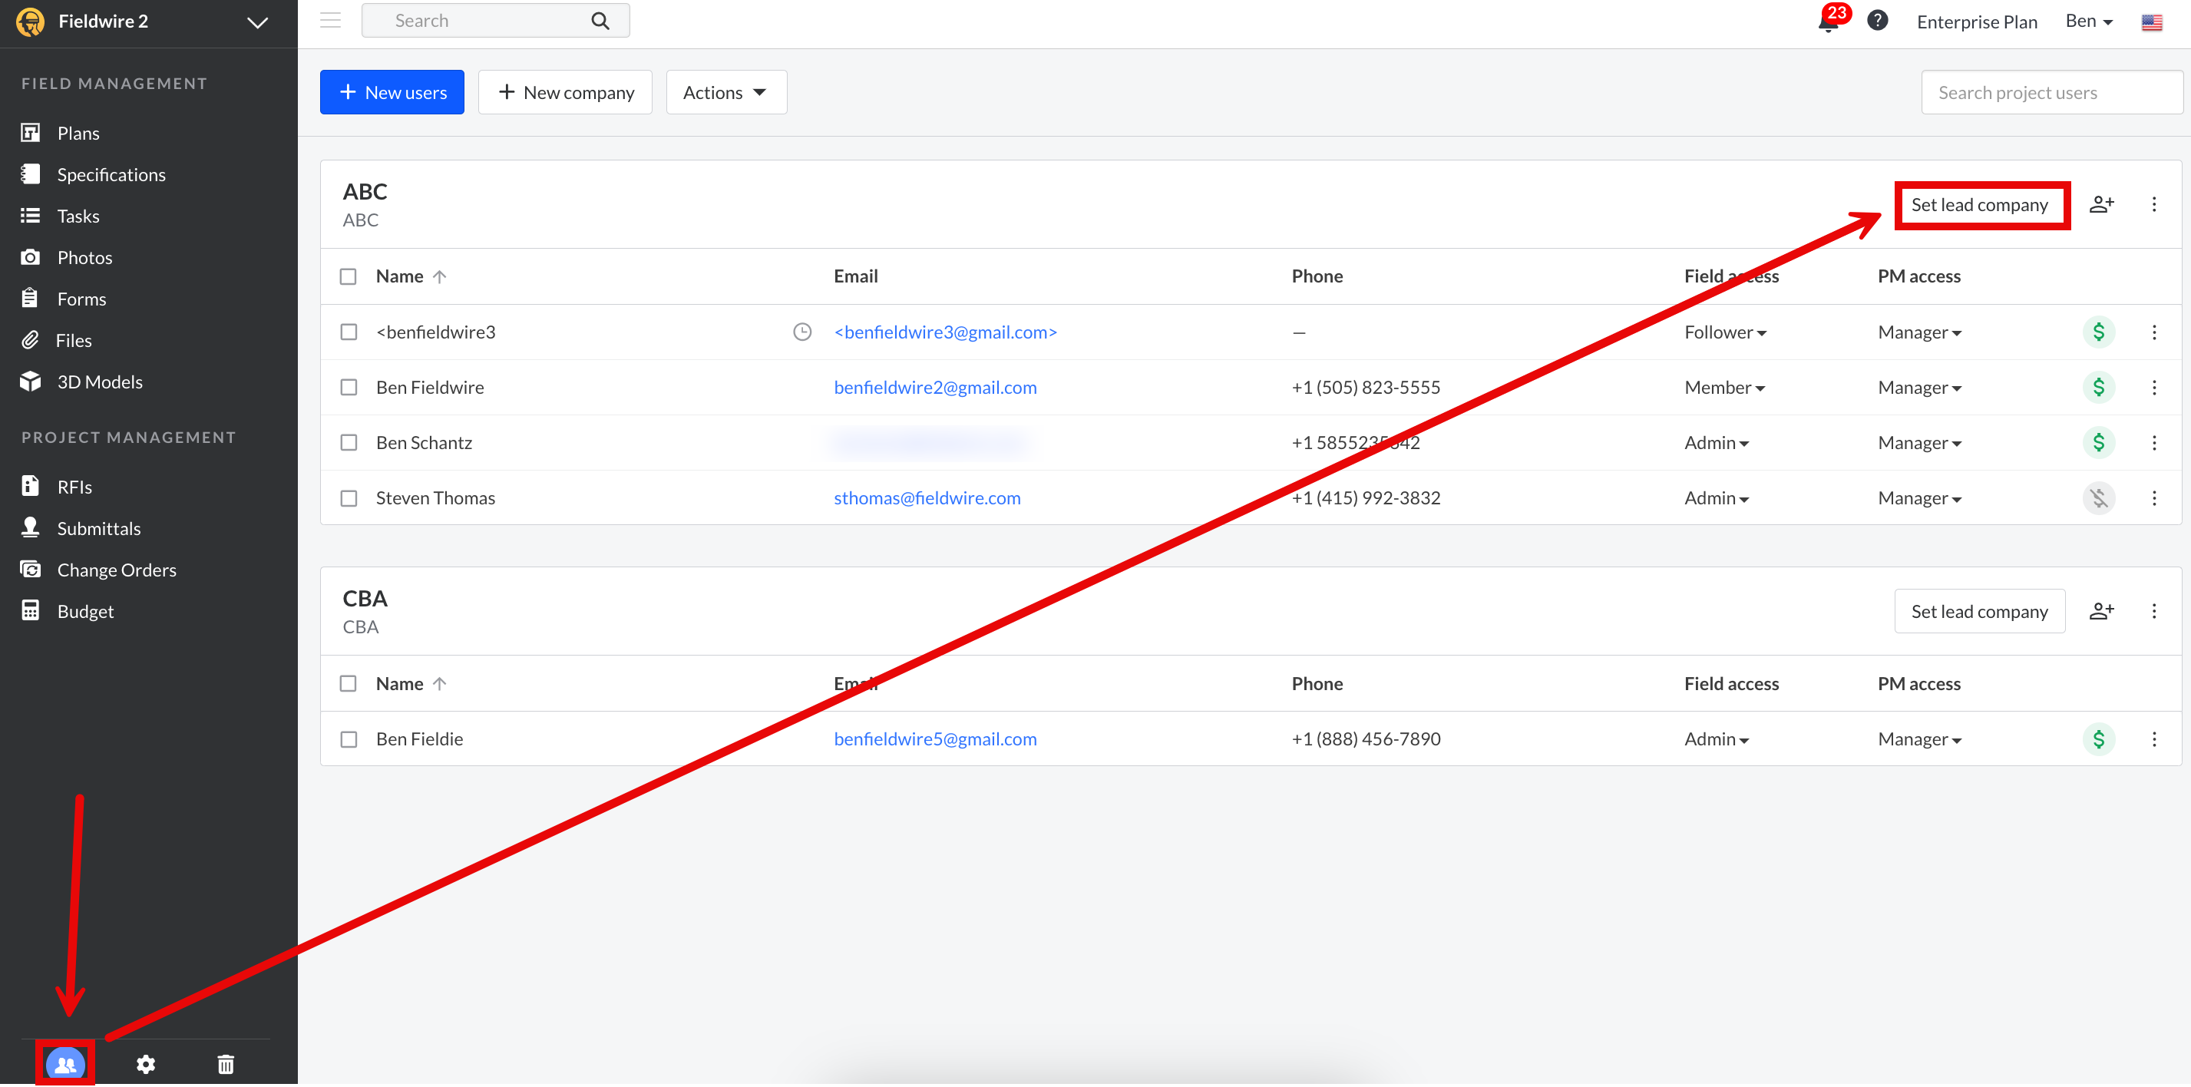Go to Change Orders in sidebar
Image resolution: width=2191 pixels, height=1087 pixels.
tap(117, 570)
